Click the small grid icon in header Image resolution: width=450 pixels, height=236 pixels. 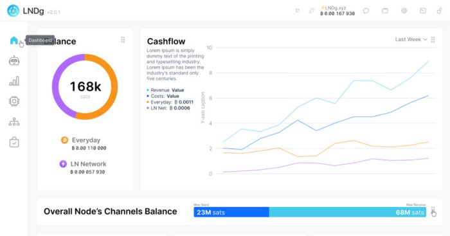pyautogui.click(x=298, y=11)
